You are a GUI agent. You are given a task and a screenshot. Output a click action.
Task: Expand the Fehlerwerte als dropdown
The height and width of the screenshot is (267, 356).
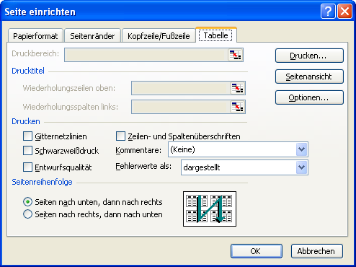coord(302,167)
